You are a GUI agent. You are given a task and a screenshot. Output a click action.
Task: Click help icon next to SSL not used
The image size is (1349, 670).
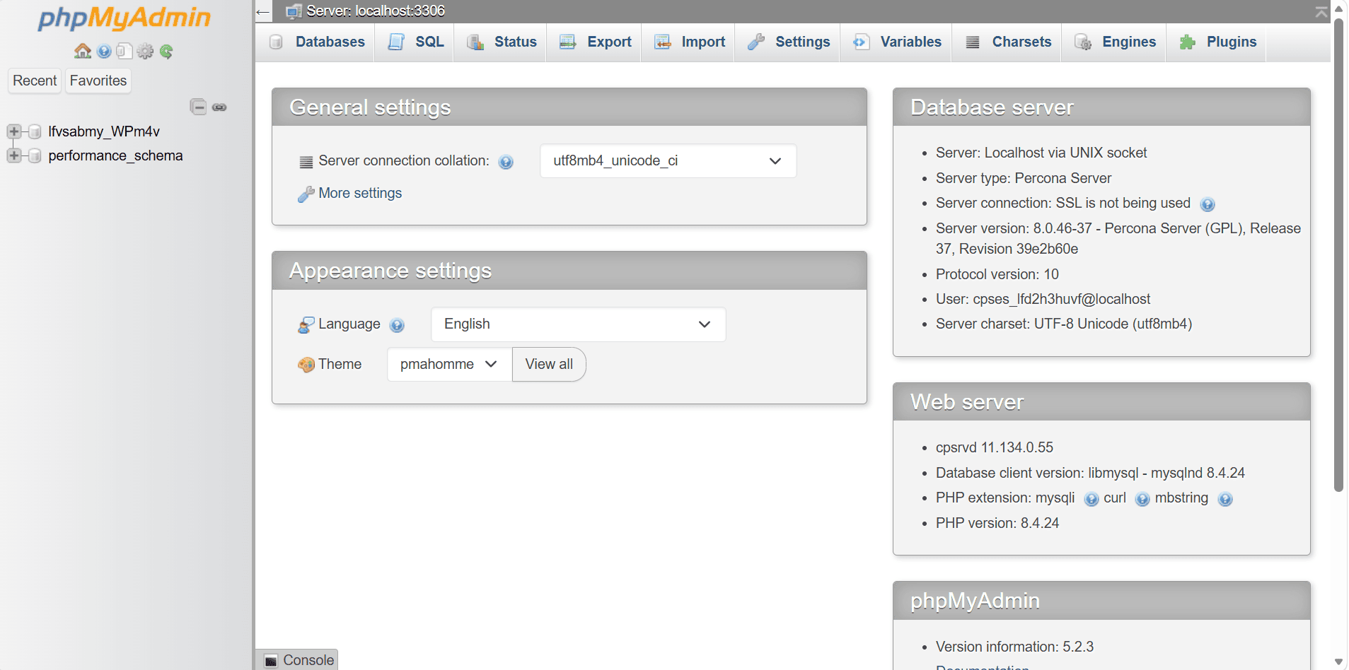[1208, 204]
